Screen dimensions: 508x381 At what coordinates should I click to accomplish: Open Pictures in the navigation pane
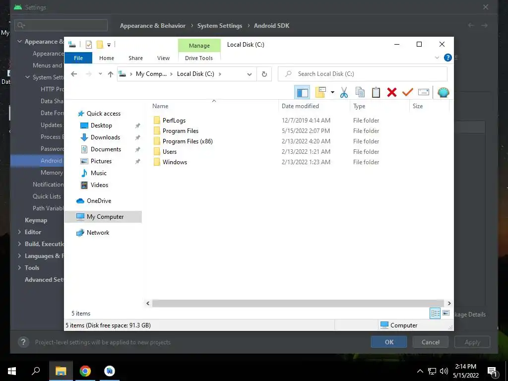pos(101,161)
